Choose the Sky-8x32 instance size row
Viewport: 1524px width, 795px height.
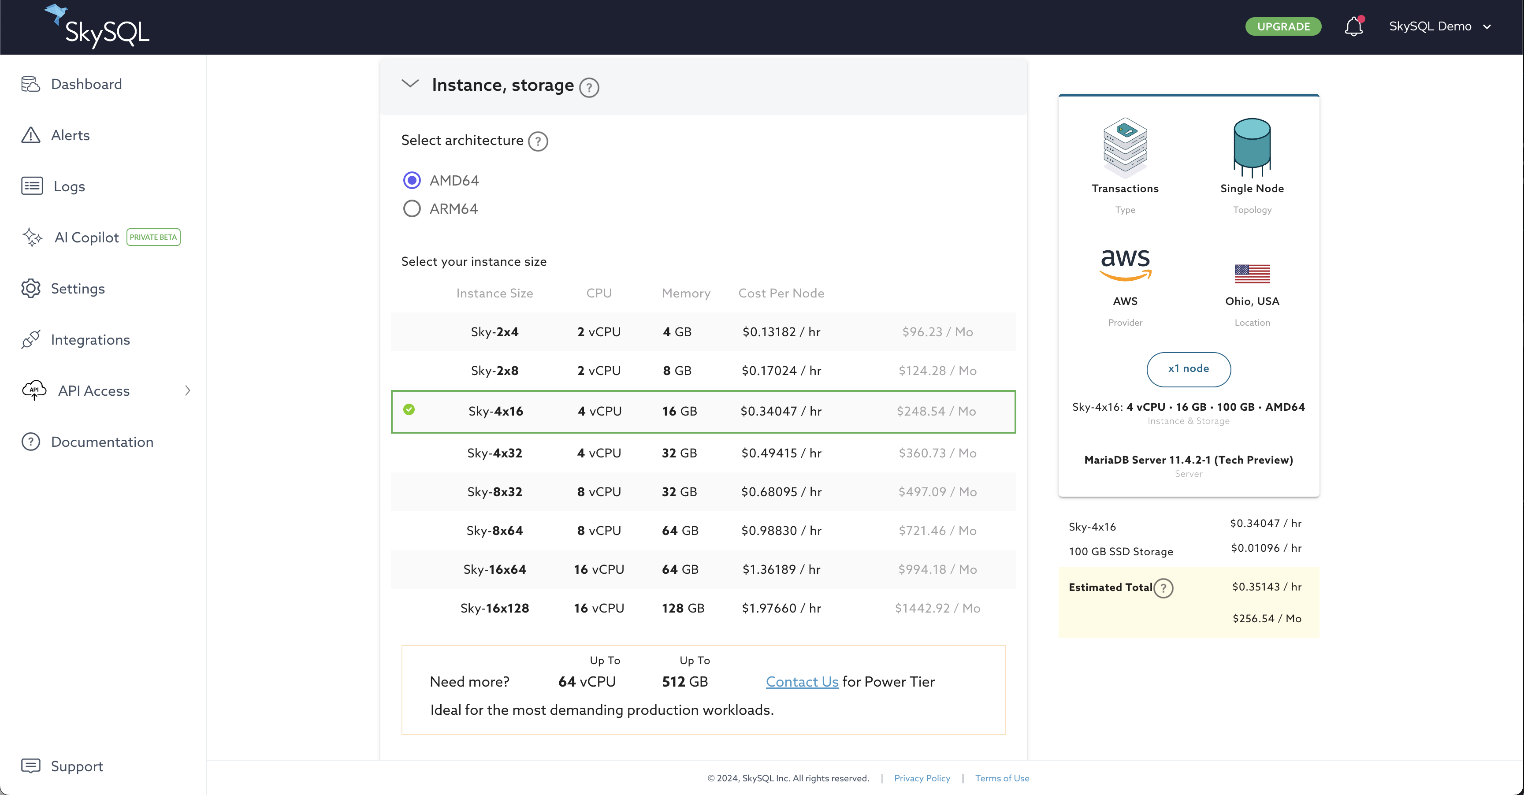[x=703, y=491]
